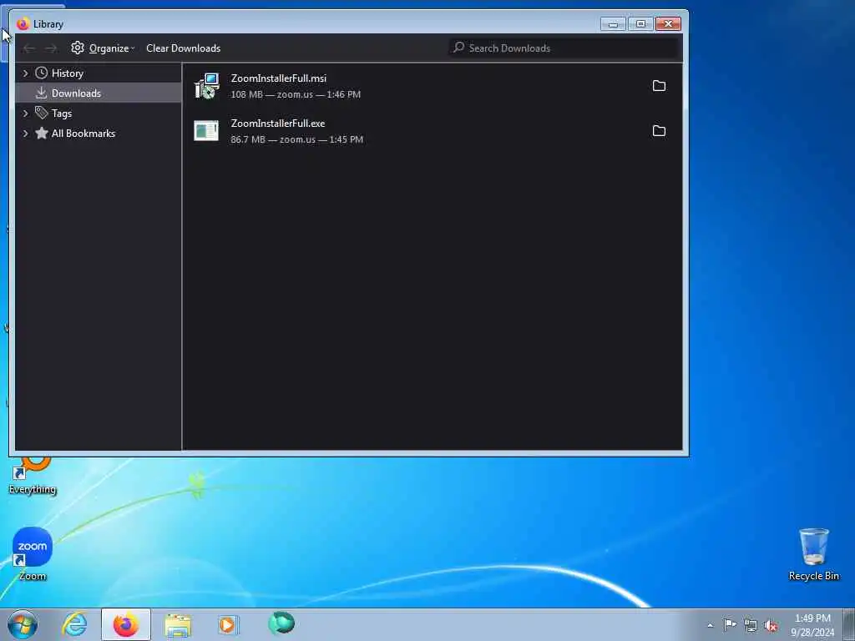This screenshot has width=855, height=641.
Task: Expand the All Bookmarks tree node
Action: [x=25, y=133]
